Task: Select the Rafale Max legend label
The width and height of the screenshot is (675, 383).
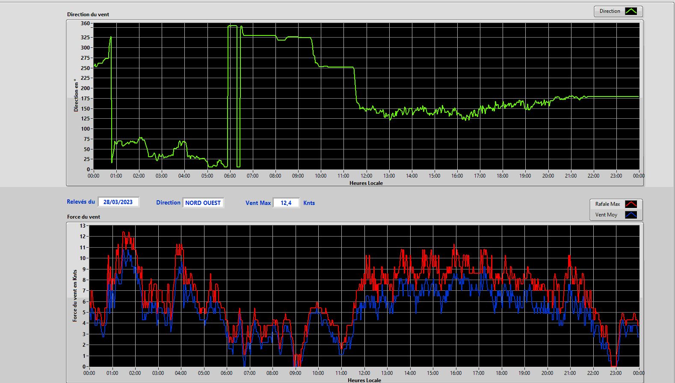Action: click(607, 204)
